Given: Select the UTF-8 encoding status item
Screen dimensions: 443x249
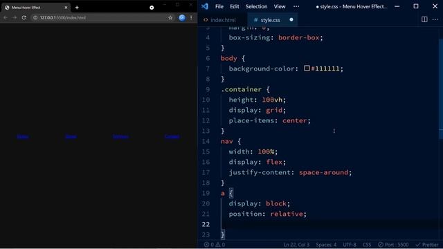Looking at the screenshot, I should click(350, 244).
